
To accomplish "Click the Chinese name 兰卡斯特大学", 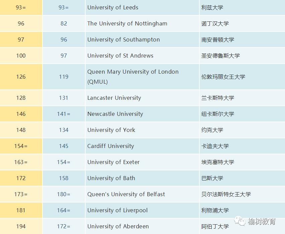I will [217, 98].
